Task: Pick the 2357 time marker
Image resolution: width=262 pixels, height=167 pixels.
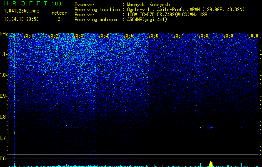Action: [178, 36]
